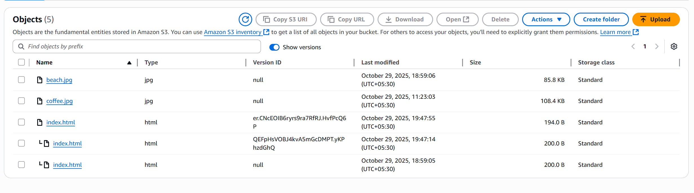694x193 pixels.
Task: Go to next page arrow
Action: (657, 47)
